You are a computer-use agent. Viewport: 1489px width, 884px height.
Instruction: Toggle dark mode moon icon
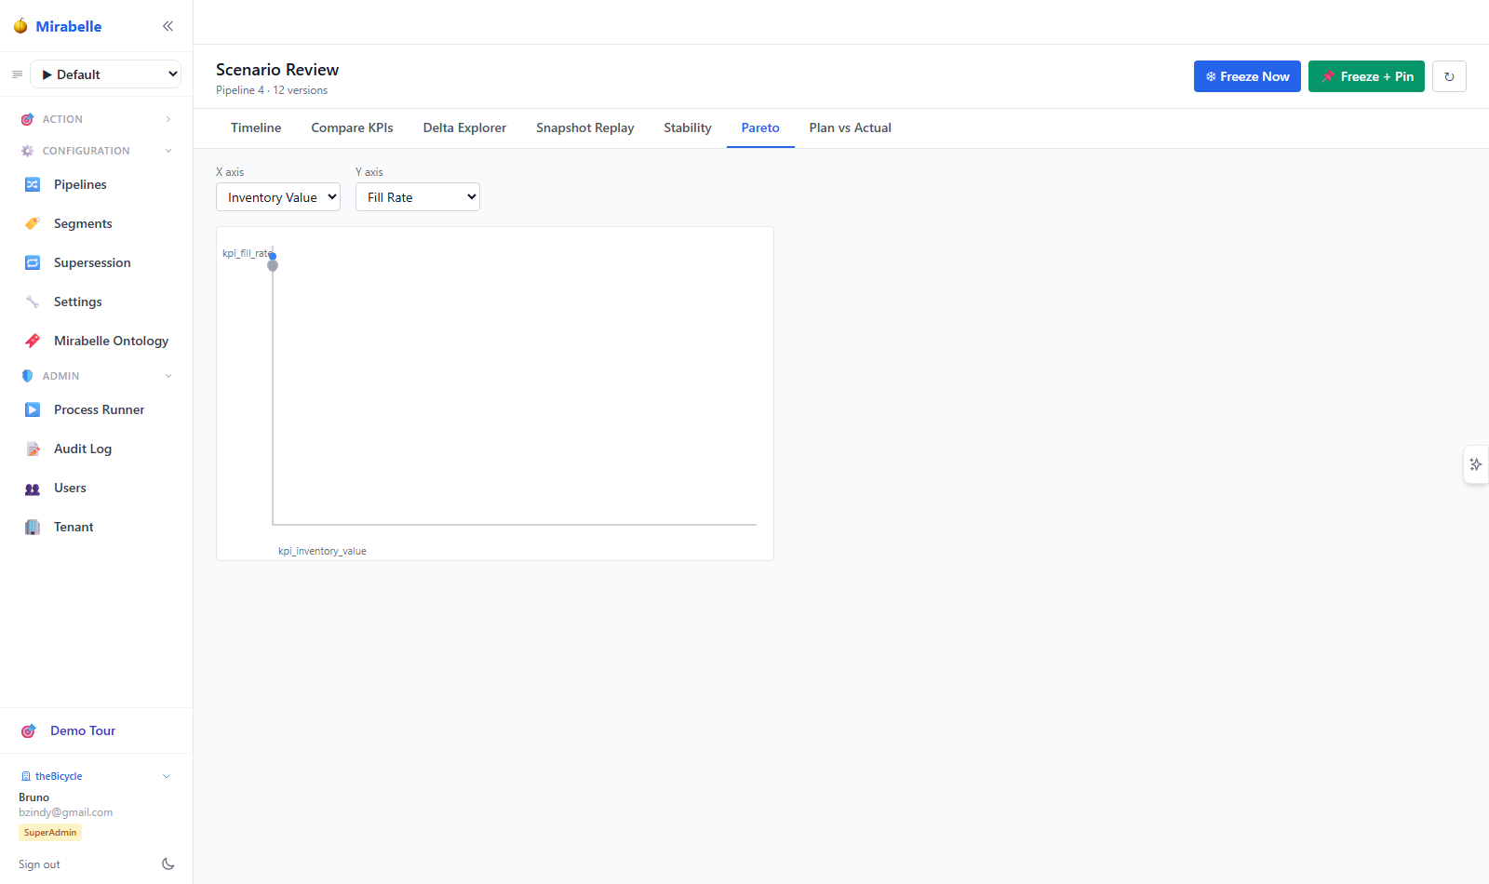(x=168, y=864)
